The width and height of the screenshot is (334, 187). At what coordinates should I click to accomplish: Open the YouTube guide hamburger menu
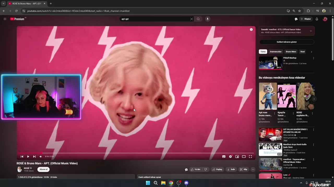coord(5,19)
